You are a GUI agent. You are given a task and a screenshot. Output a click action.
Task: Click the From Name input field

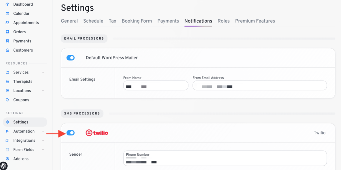[156, 85]
